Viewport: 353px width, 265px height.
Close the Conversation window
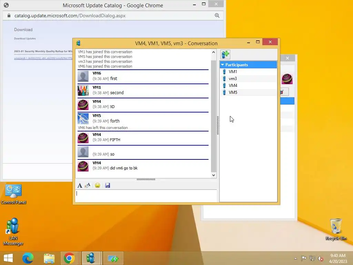270,42
